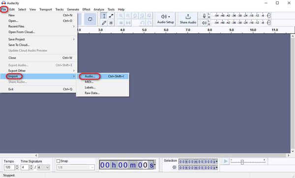Screen dimensions: 295x178
Task: Adjust the recording level meter slider
Action: coord(269,16)
